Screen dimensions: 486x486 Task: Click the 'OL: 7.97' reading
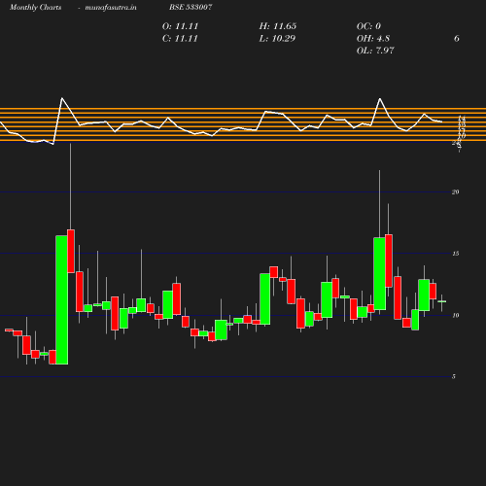pyautogui.click(x=375, y=51)
